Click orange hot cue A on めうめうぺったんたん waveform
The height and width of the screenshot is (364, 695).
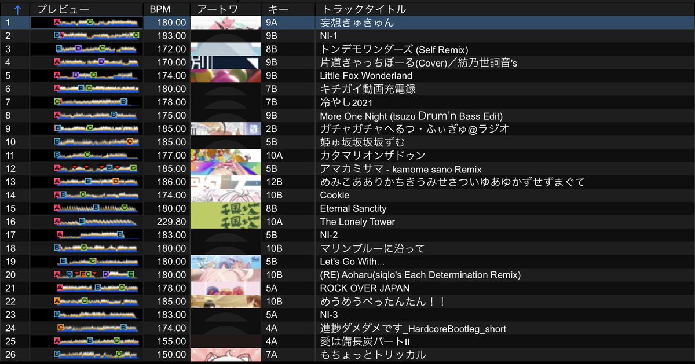pyautogui.click(x=57, y=302)
